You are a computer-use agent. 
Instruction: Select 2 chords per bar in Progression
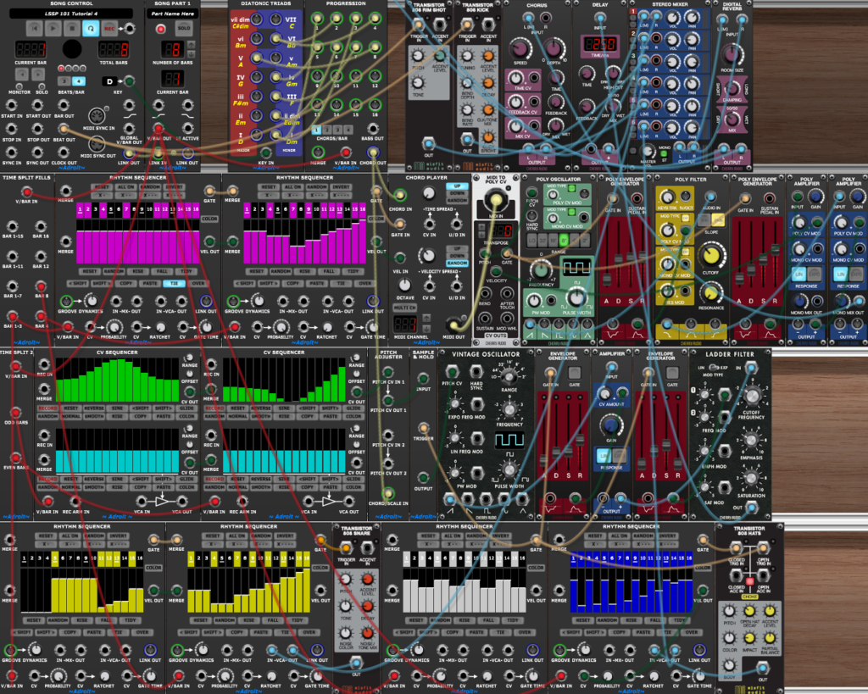(327, 130)
